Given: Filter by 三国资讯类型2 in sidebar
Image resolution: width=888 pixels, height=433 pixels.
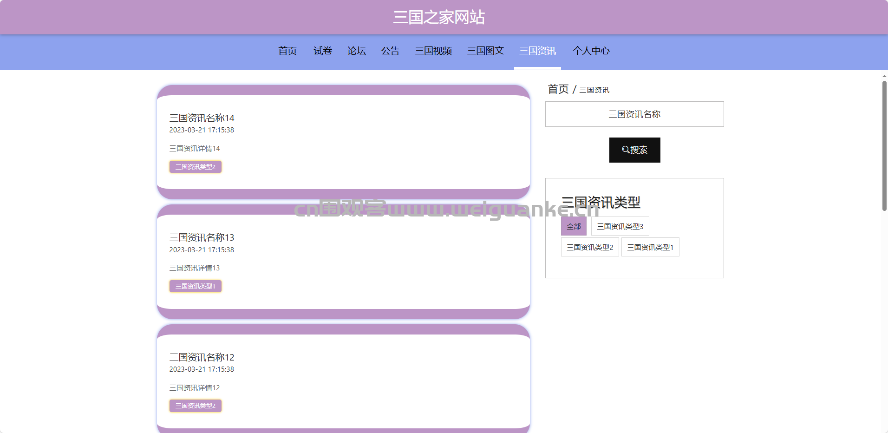Looking at the screenshot, I should click(590, 247).
